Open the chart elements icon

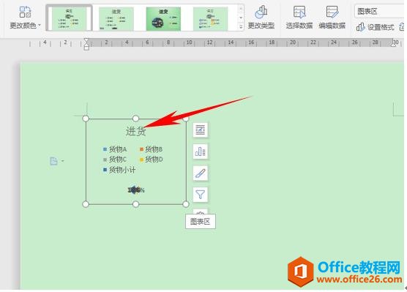[201, 151]
